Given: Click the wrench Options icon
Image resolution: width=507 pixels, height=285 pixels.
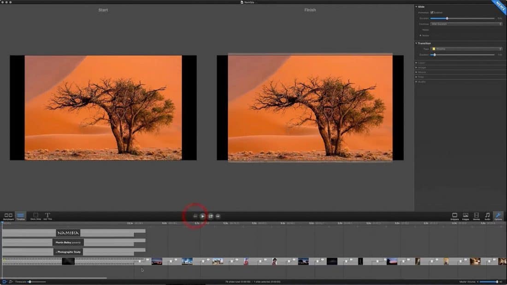Looking at the screenshot, I should pos(498,215).
